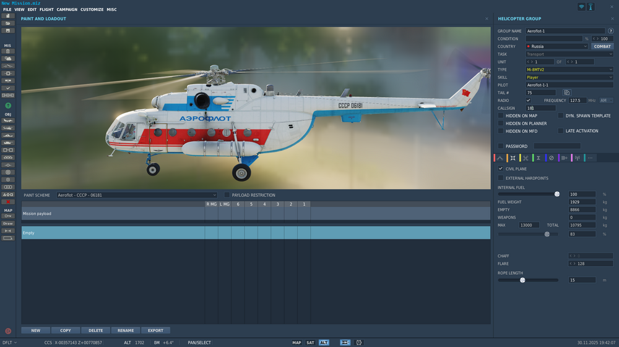Enable Hidden on Planner checkbox
619x347 pixels.
click(501, 123)
